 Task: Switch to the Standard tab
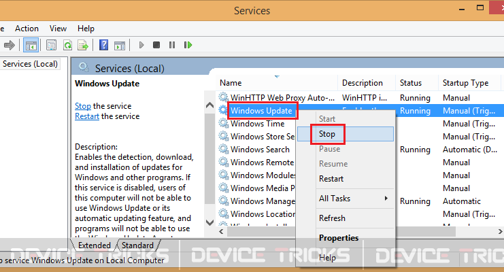pos(137,245)
